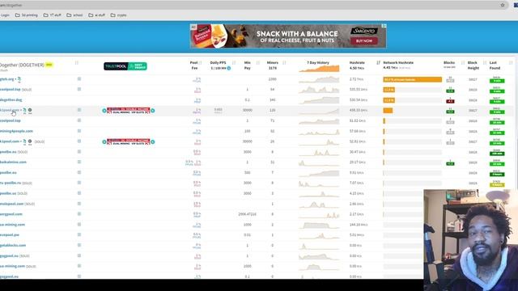Click the Login bookmark
Image resolution: width=518 pixels, height=291 pixels.
(x=6, y=15)
